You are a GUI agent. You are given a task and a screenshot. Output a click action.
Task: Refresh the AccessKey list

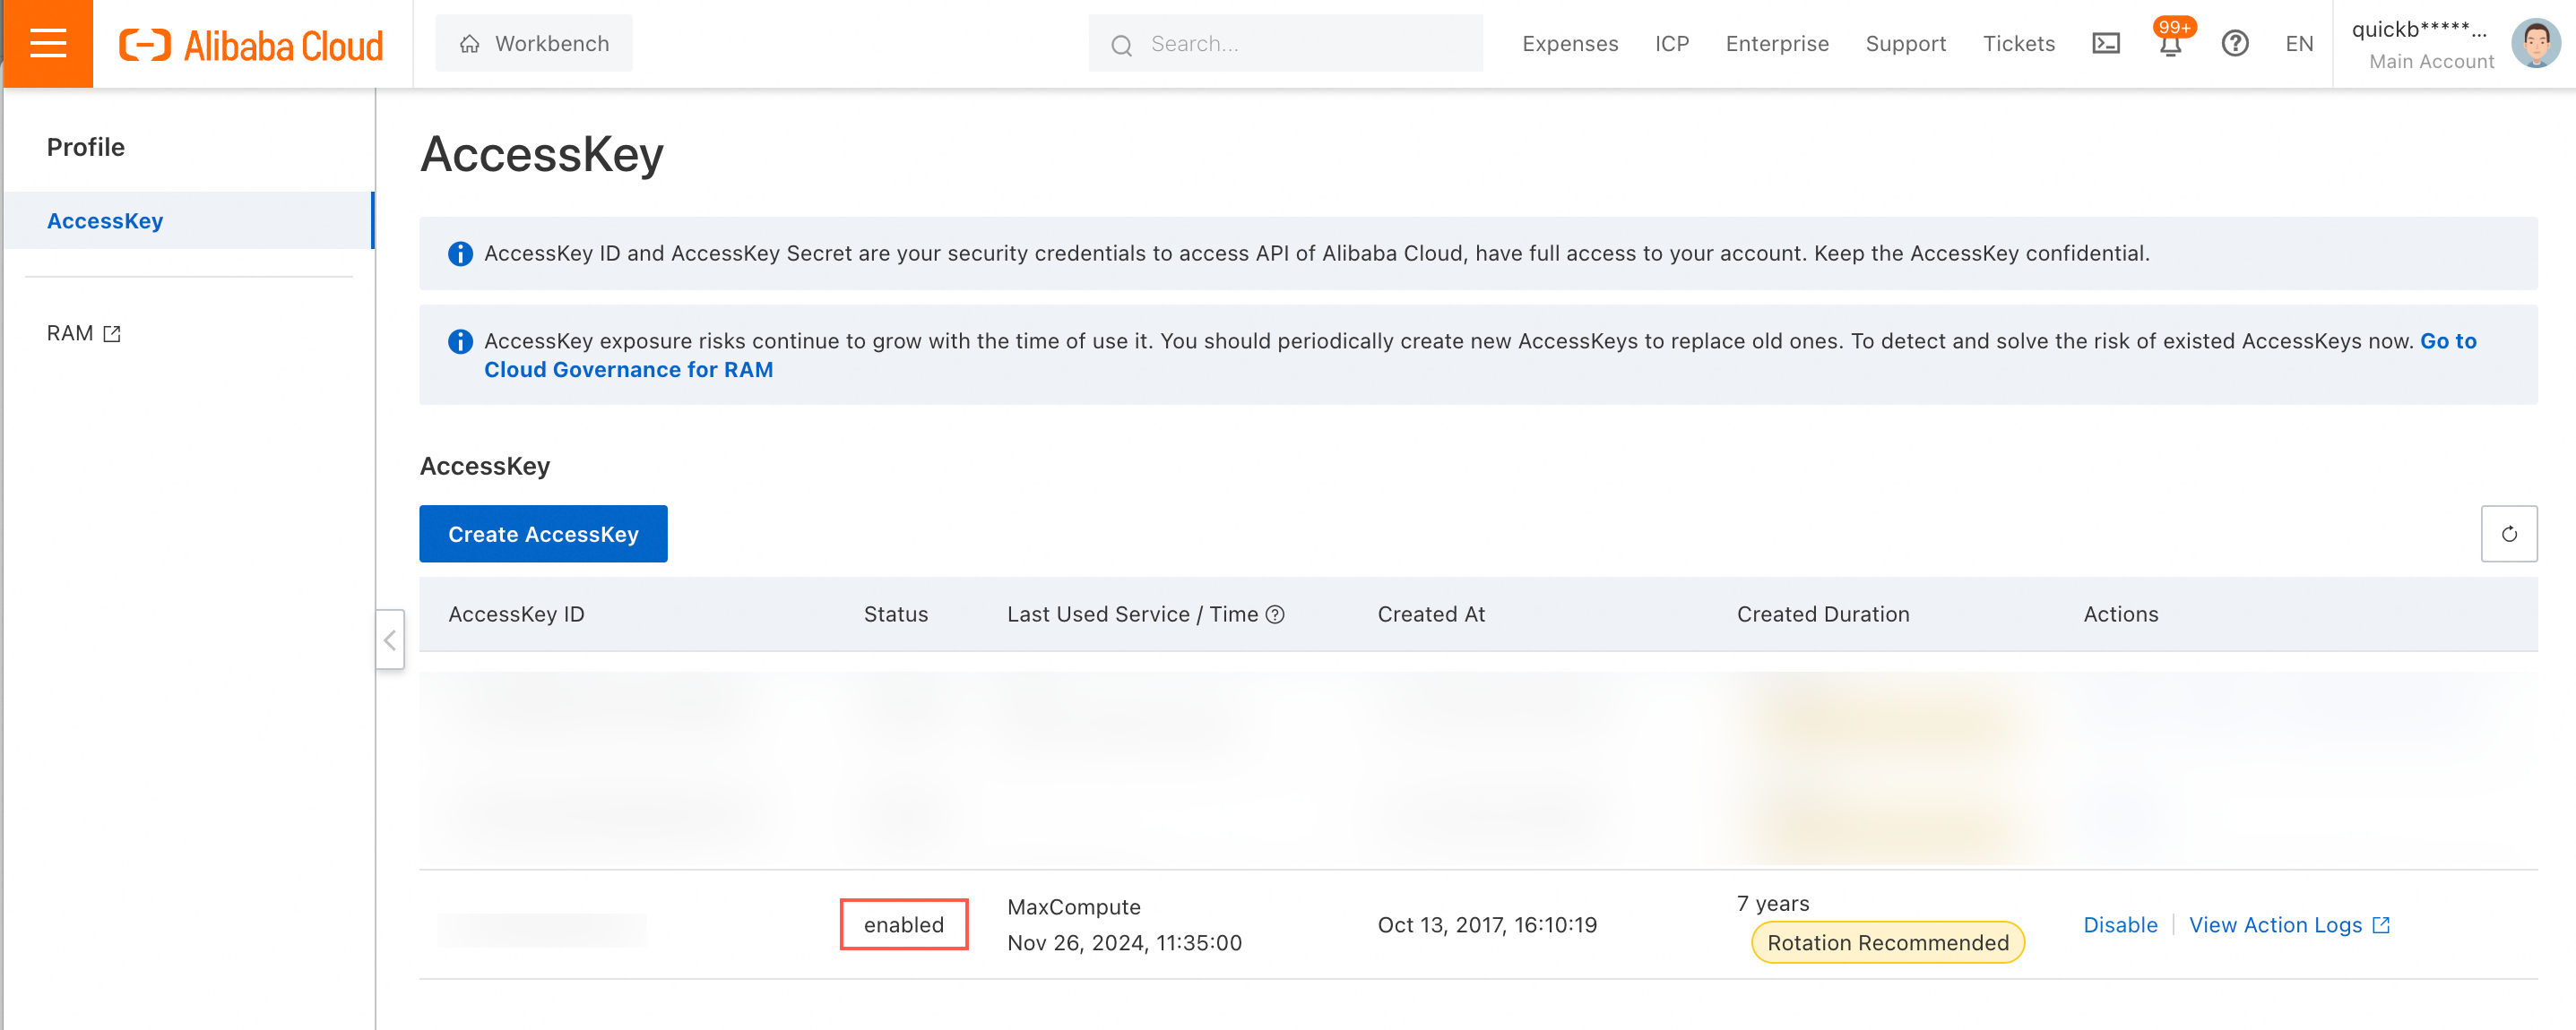(2510, 534)
